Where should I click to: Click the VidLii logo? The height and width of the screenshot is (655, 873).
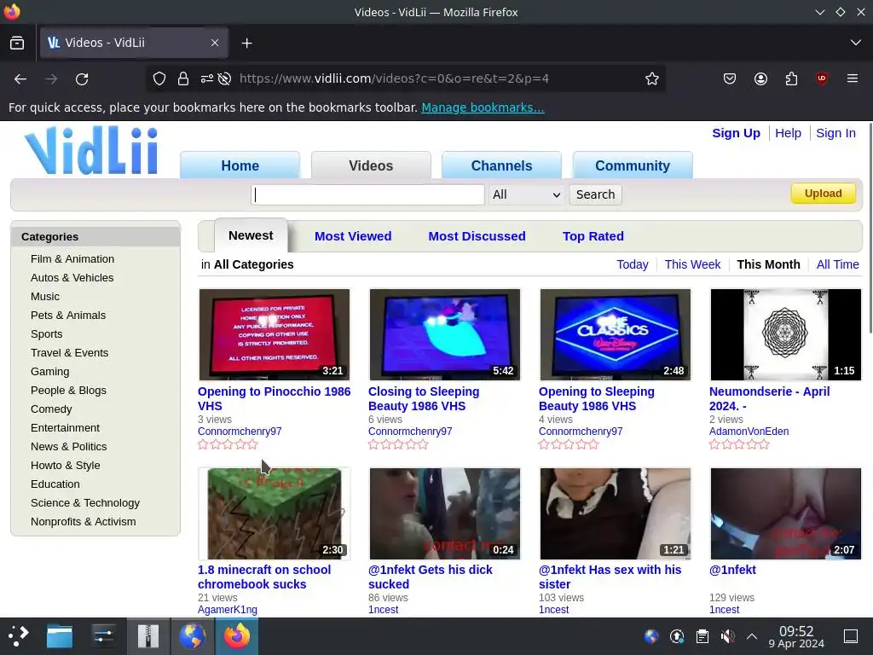coord(92,150)
